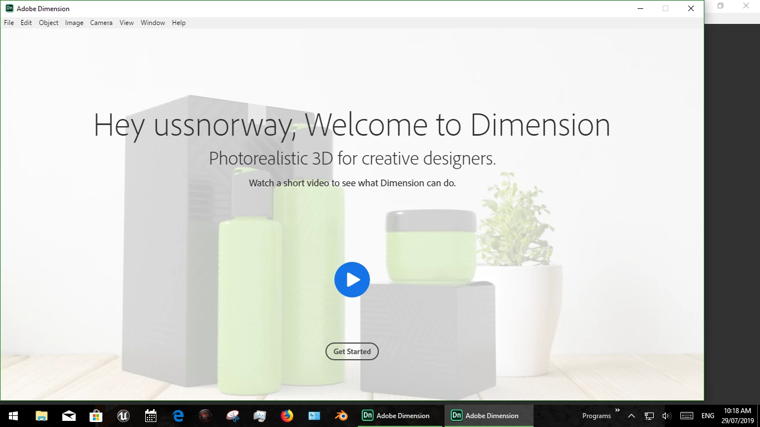Open the Help menu

[x=179, y=23]
